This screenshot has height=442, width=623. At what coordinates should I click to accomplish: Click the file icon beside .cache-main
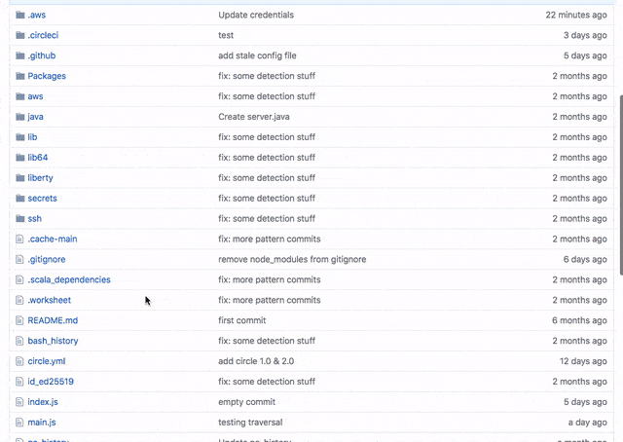pyautogui.click(x=19, y=239)
